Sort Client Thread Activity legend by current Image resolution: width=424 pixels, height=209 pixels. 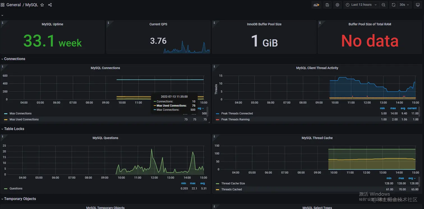pos(412,108)
